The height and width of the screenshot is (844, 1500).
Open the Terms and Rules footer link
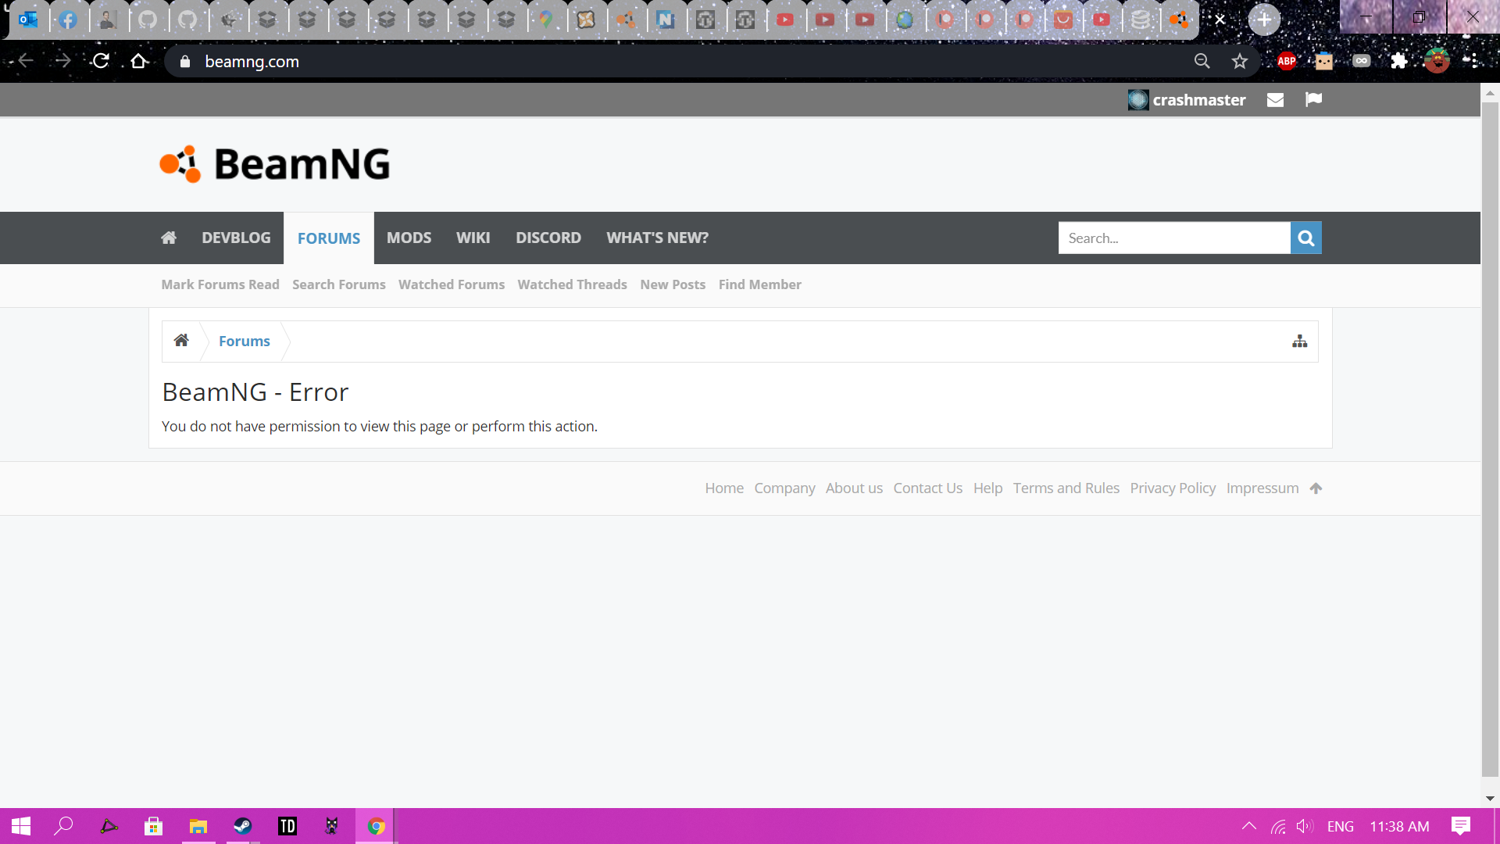pyautogui.click(x=1066, y=488)
